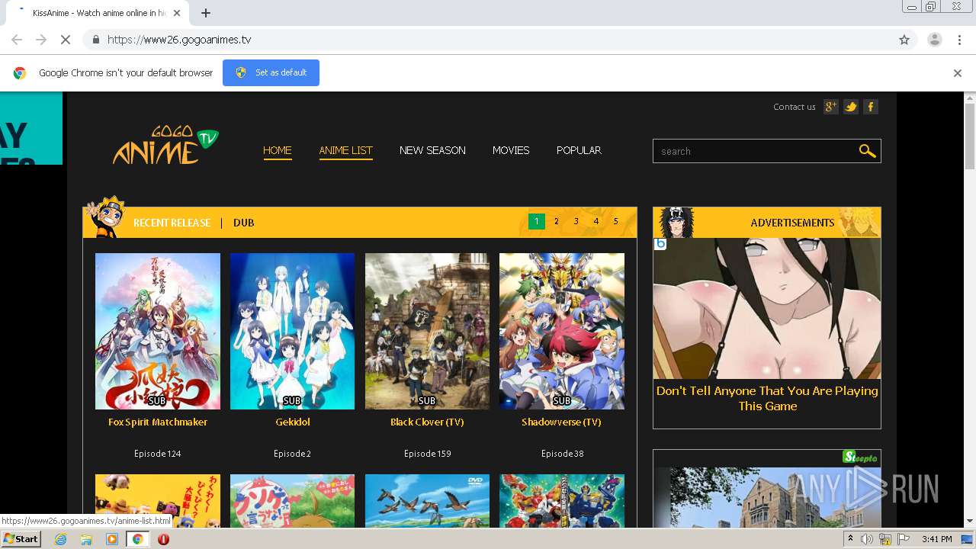
Task: Open the volume tray icon
Action: tap(867, 539)
